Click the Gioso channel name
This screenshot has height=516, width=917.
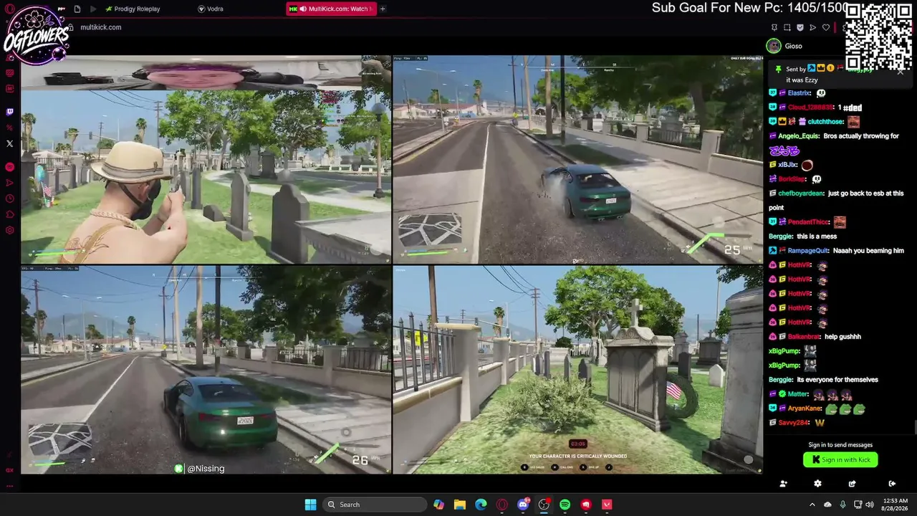point(793,46)
